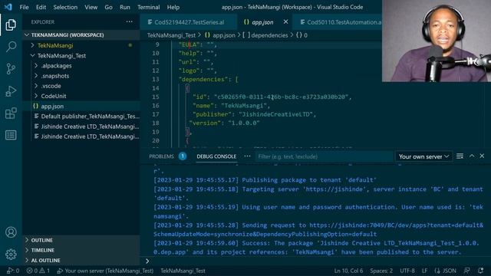The image size is (491, 276).
Task: Expand the .alpackages folder
Action: [81, 66]
